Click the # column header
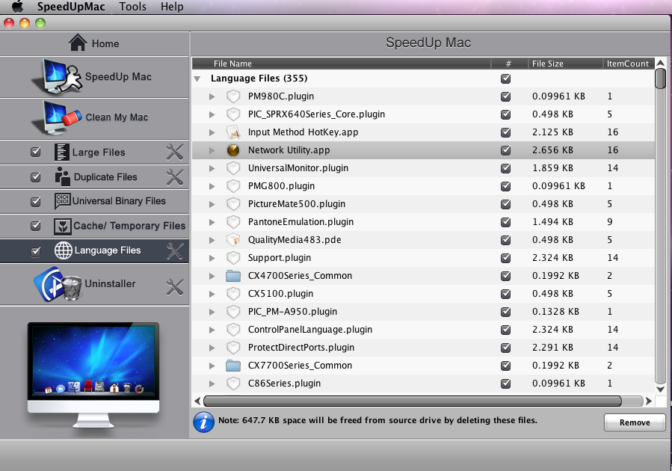The height and width of the screenshot is (471, 672). pyautogui.click(x=509, y=64)
